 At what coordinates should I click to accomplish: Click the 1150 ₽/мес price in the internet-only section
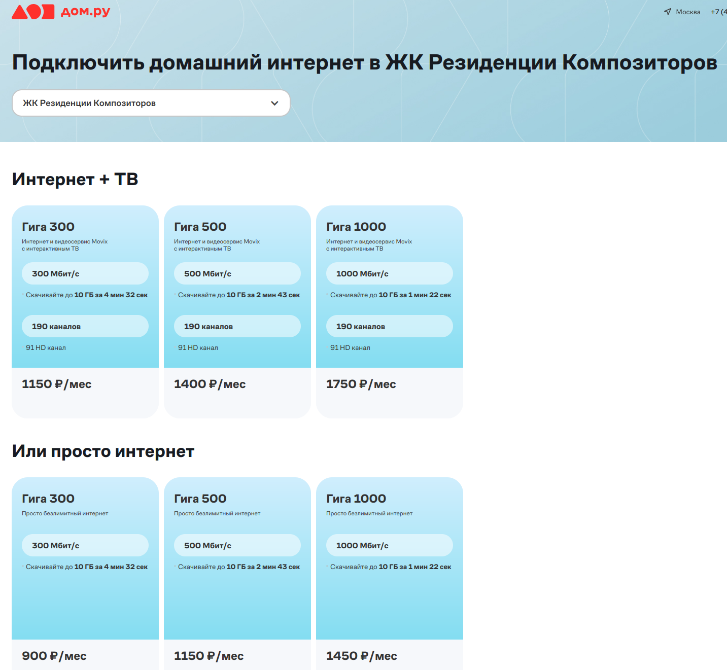coord(209,656)
